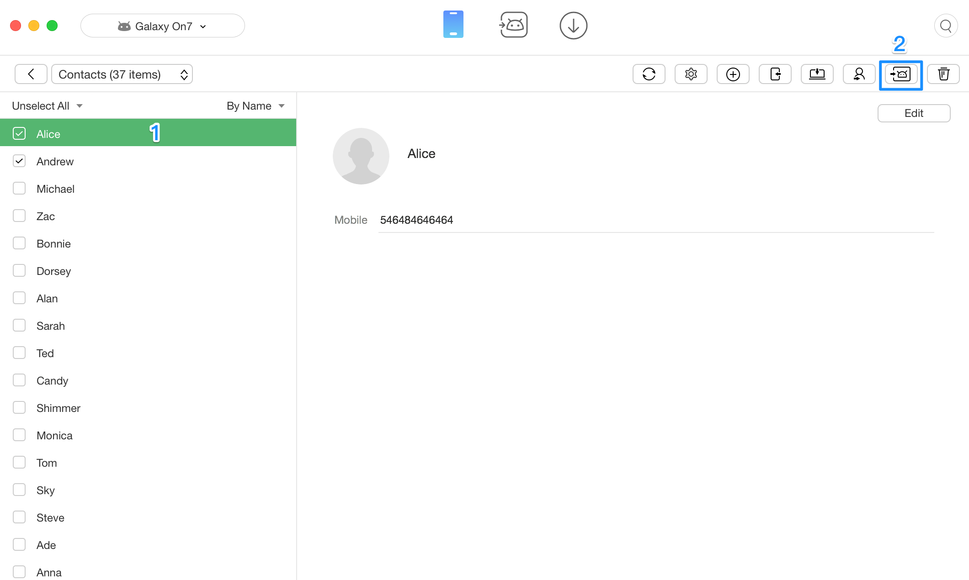Select the Bonnie contact name
Screen dimensions: 969x580
pyautogui.click(x=53, y=244)
